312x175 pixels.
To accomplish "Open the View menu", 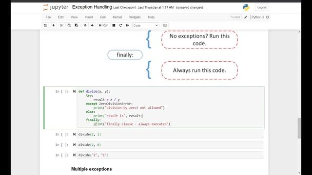I will point(74,17).
